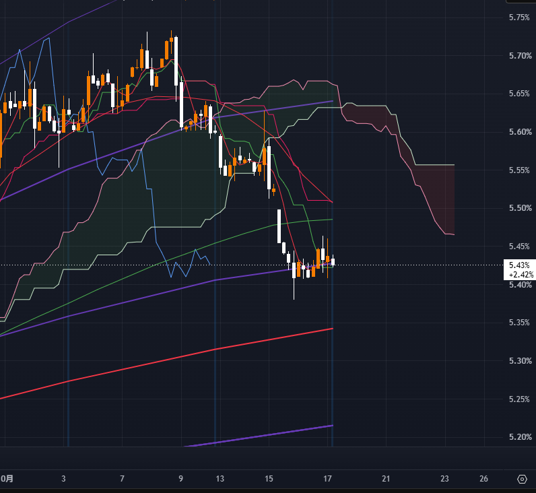Click date label 17 on time axis
This screenshot has width=536, height=493.
point(327,479)
